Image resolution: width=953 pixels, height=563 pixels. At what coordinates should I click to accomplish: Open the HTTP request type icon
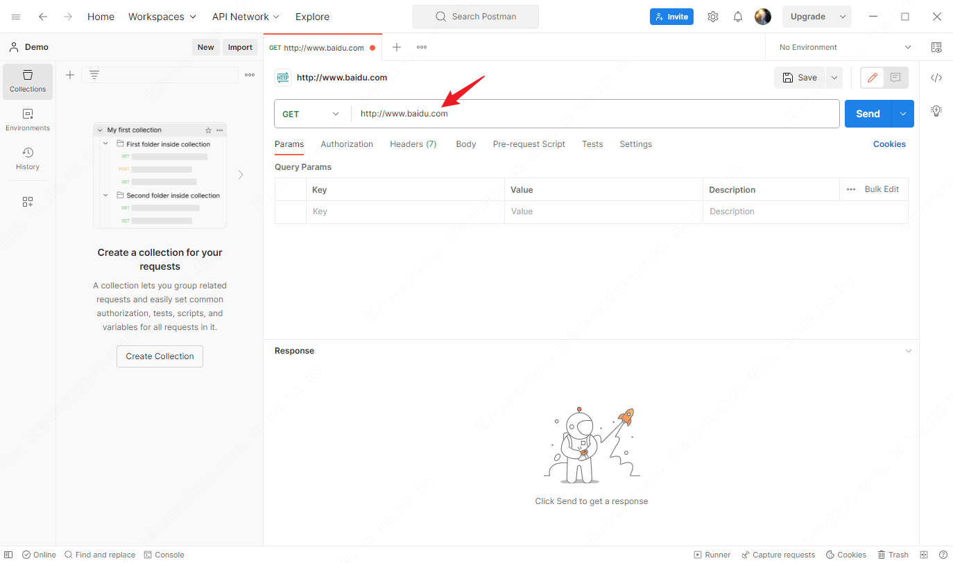282,78
